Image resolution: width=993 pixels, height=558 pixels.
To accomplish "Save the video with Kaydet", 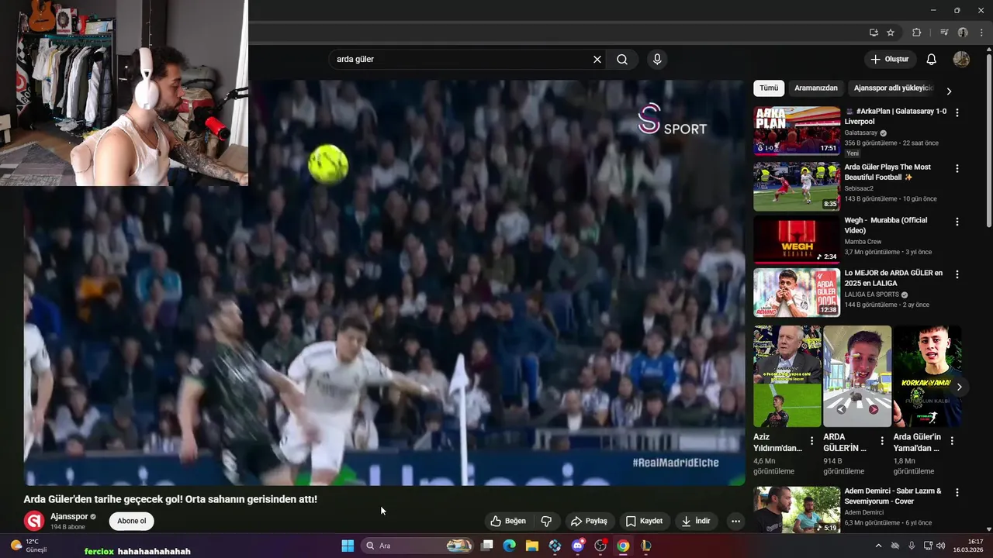I will pos(644,521).
